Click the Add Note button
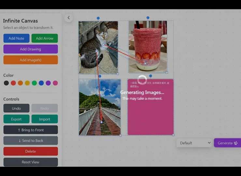Viewport: 241px width, 176px height. pos(16,38)
